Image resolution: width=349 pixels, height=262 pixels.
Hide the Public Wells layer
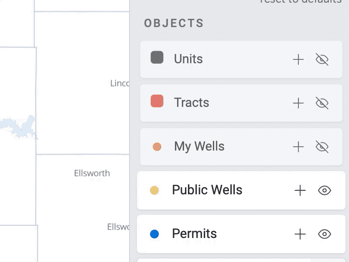pos(325,190)
